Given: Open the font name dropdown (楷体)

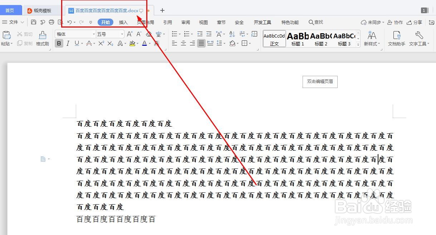Looking at the screenshot, I should [x=94, y=34].
